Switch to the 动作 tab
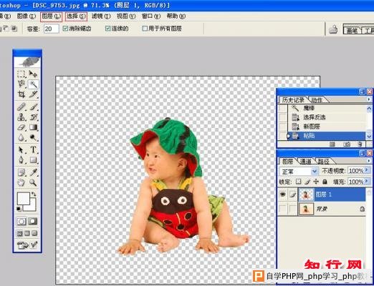 coord(317,100)
